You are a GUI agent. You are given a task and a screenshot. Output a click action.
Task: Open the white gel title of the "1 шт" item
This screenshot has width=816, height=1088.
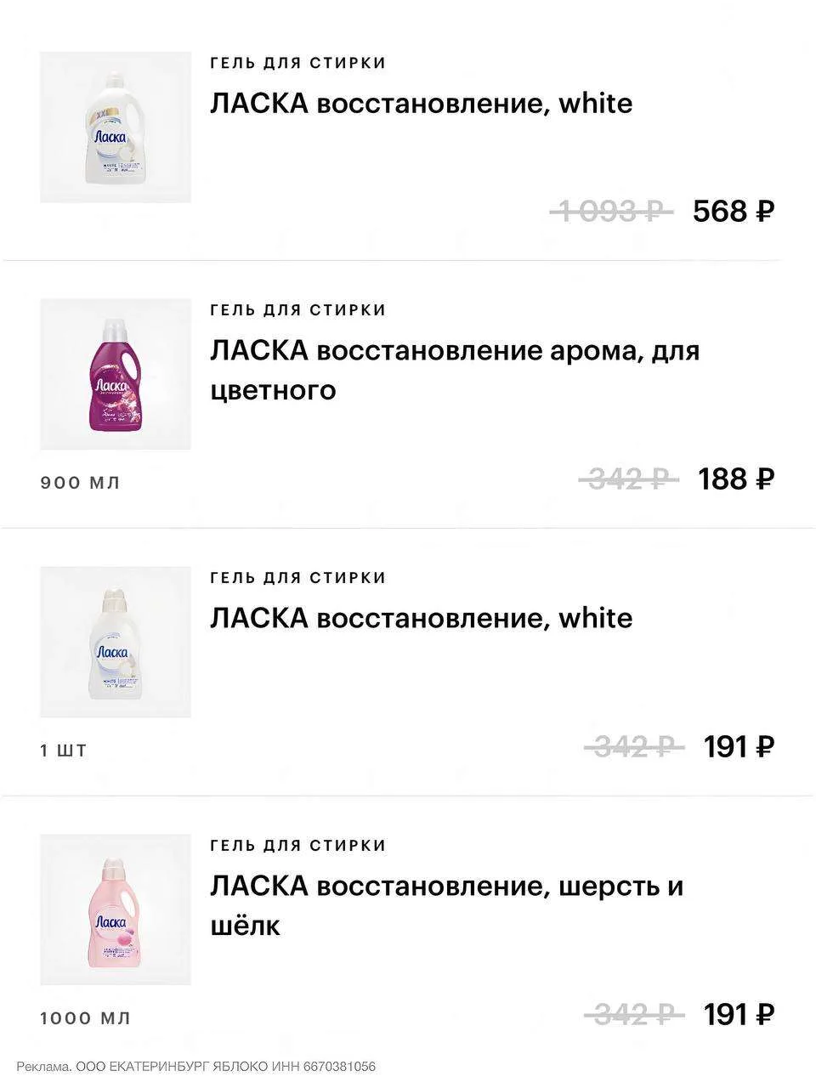(x=421, y=618)
